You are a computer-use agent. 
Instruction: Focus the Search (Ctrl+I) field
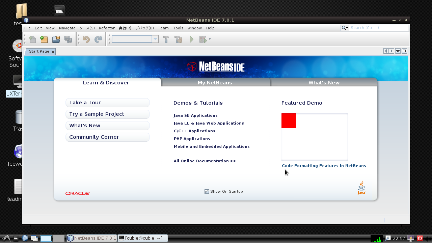pyautogui.click(x=379, y=28)
